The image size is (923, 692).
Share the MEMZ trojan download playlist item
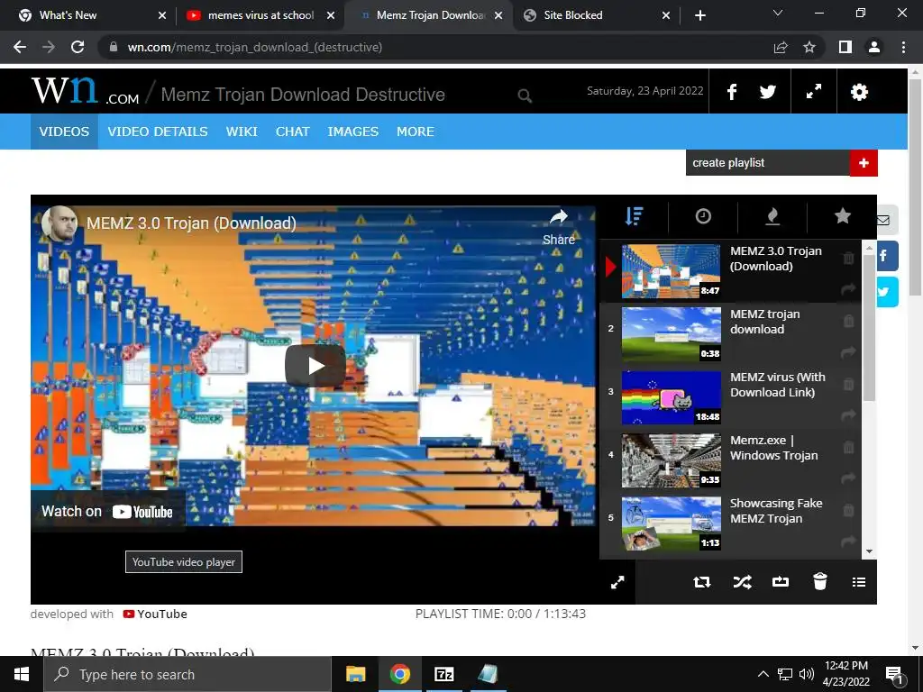tap(848, 352)
